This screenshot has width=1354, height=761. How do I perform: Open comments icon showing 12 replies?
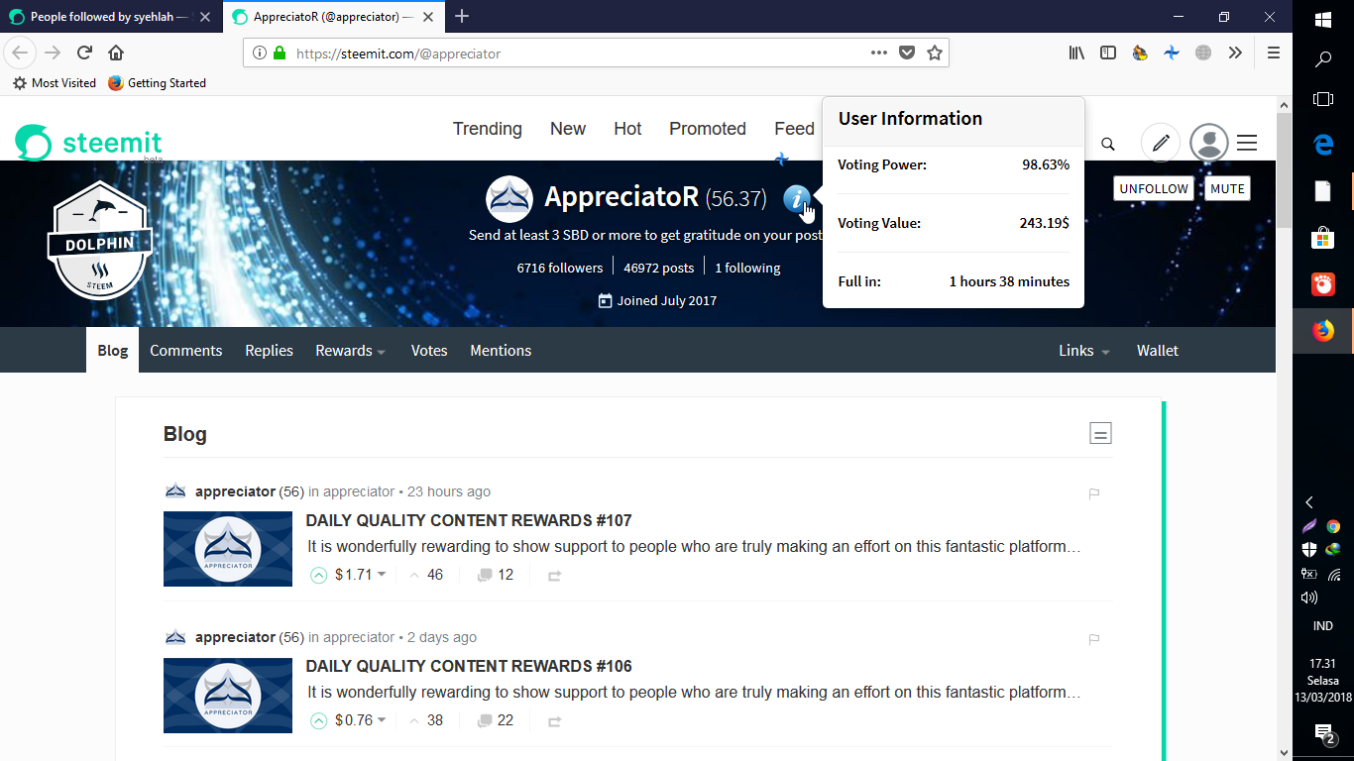[485, 575]
